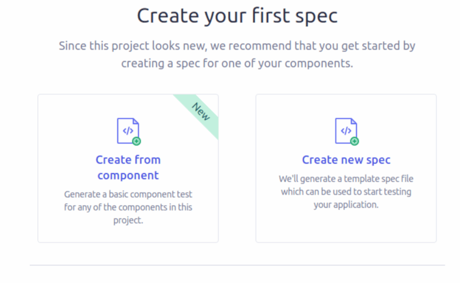Click code brackets symbol in the right card icon
Image resolution: width=460 pixels, height=283 pixels.
(x=345, y=131)
